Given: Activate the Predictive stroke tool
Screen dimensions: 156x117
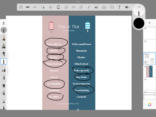Looking at the screenshot, I should [89, 7].
